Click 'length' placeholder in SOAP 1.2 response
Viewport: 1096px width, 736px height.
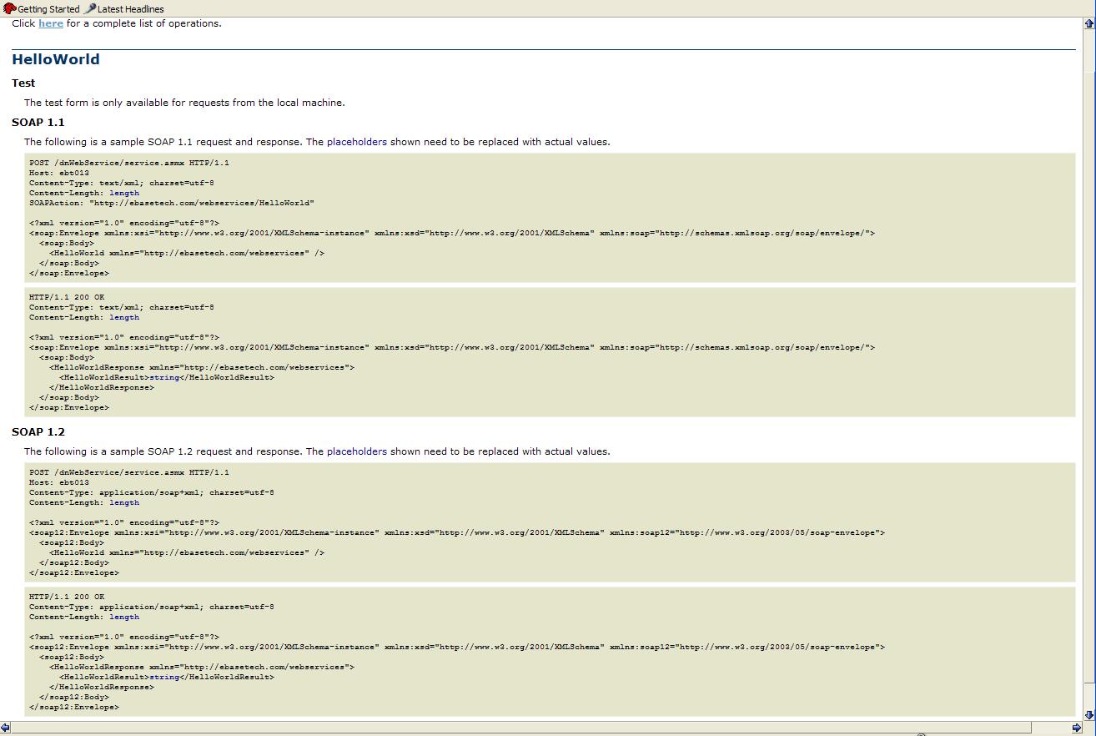tap(124, 617)
